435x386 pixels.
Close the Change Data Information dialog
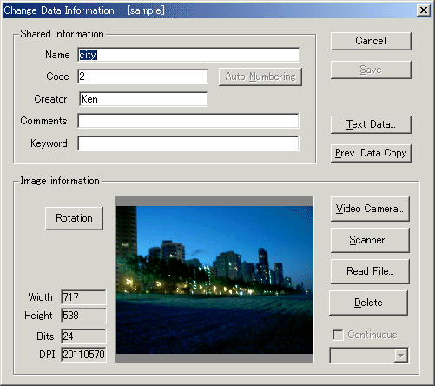click(424, 10)
